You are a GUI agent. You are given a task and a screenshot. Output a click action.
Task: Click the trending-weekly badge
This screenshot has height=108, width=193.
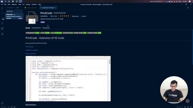tap(80, 33)
